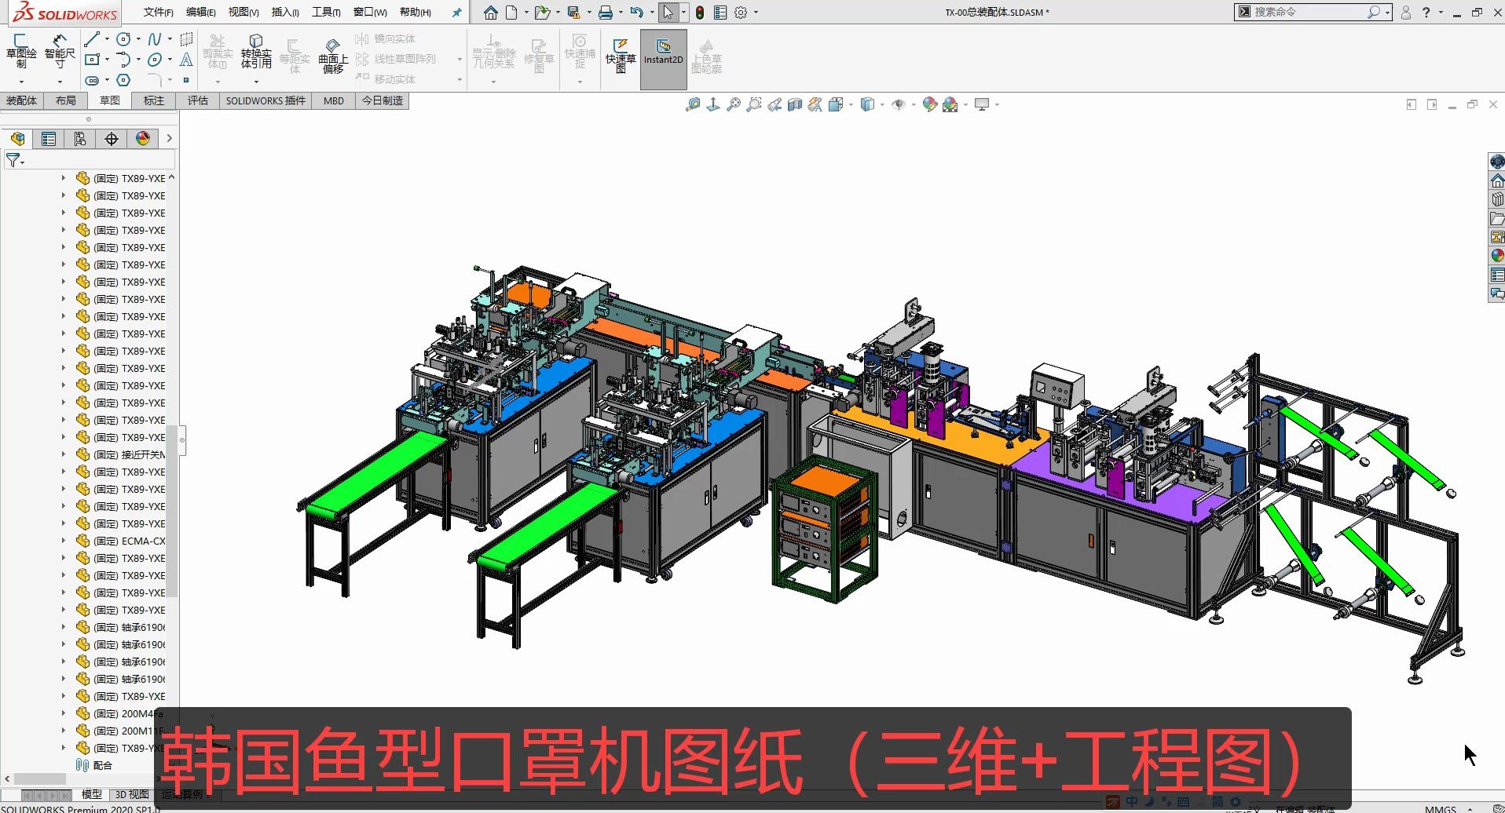The image size is (1505, 813).
Task: Open the 草图绘制 dropdown arrow
Action: coord(21,82)
